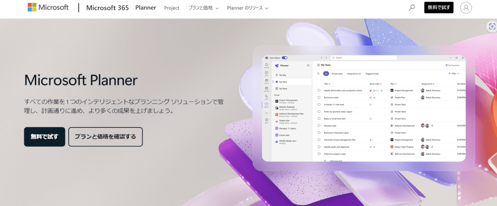Select the Private tasks filter pill
This screenshot has width=497, height=206.
pyautogui.click(x=337, y=74)
